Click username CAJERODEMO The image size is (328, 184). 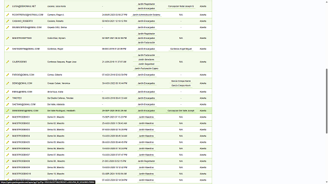click(19, 62)
